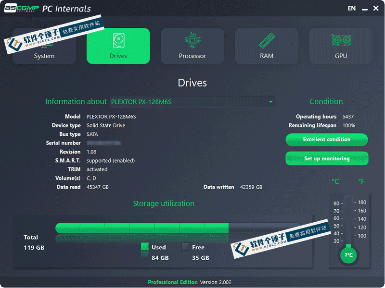Image resolution: width=385 pixels, height=288 pixels.
Task: Open the EN language selector
Action: [352, 8]
